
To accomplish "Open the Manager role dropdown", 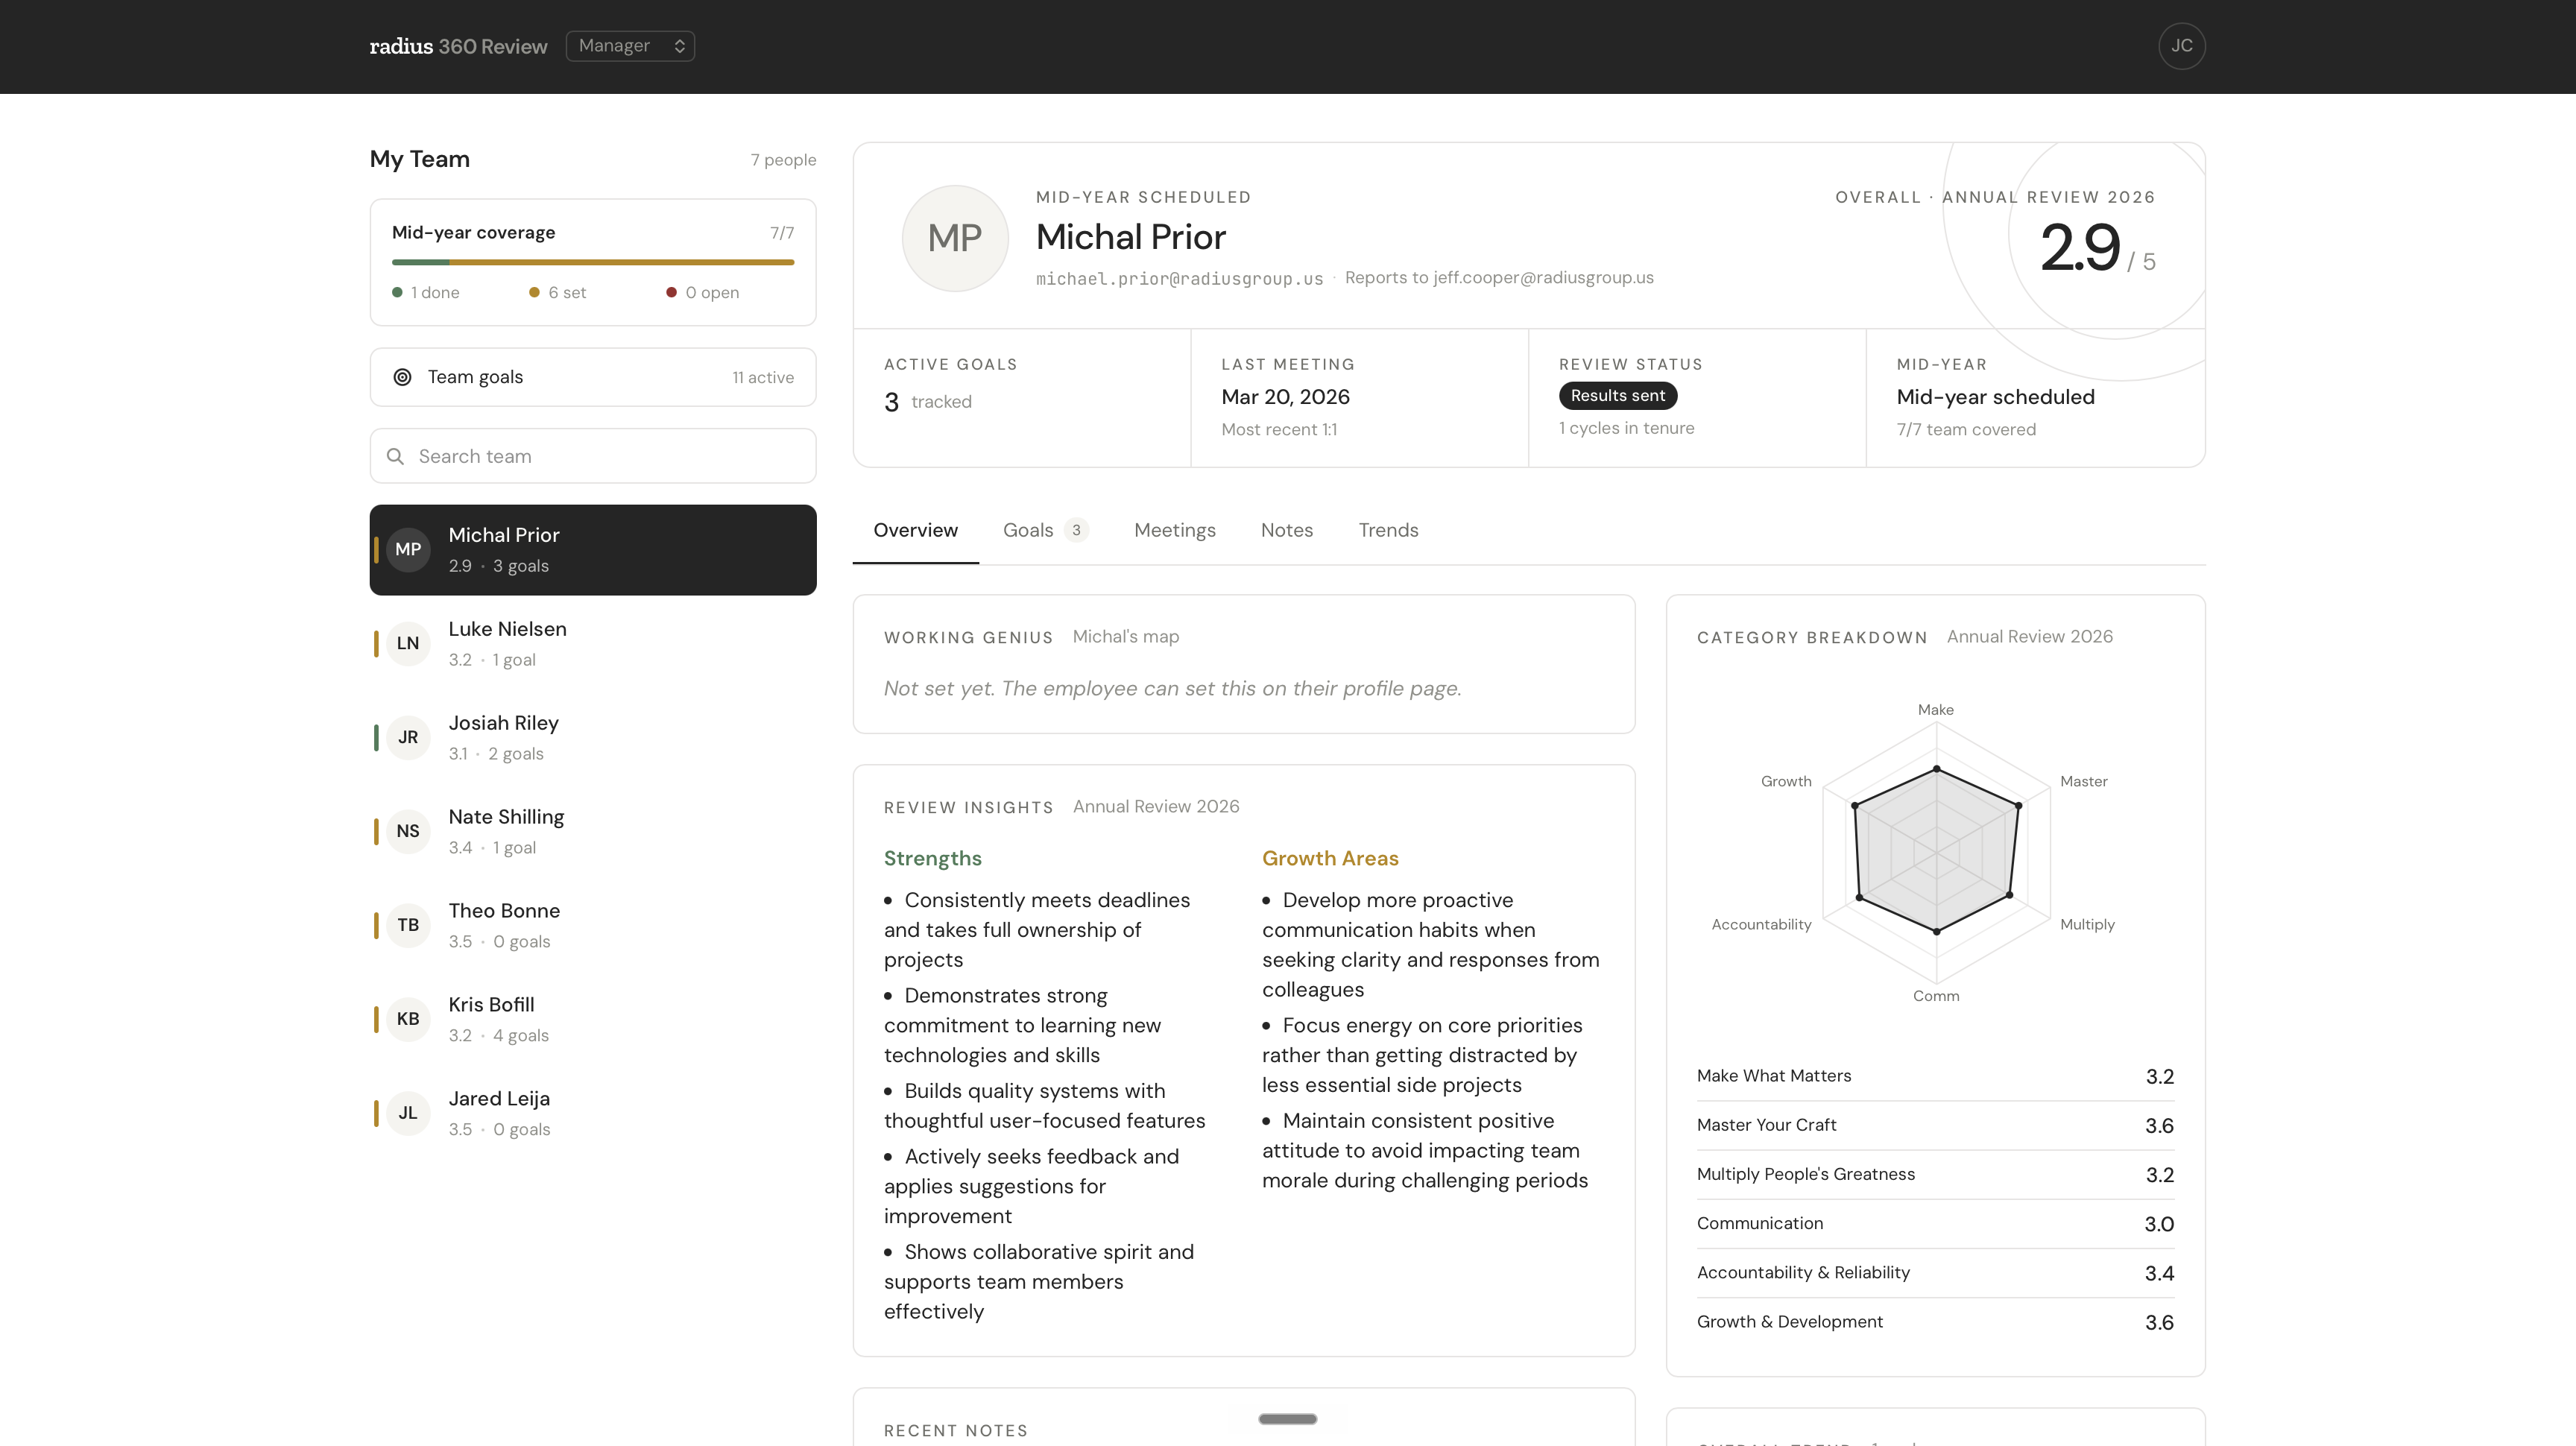I will click(630, 46).
